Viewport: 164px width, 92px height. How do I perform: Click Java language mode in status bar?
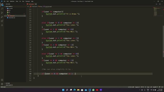click(x=148, y=87)
